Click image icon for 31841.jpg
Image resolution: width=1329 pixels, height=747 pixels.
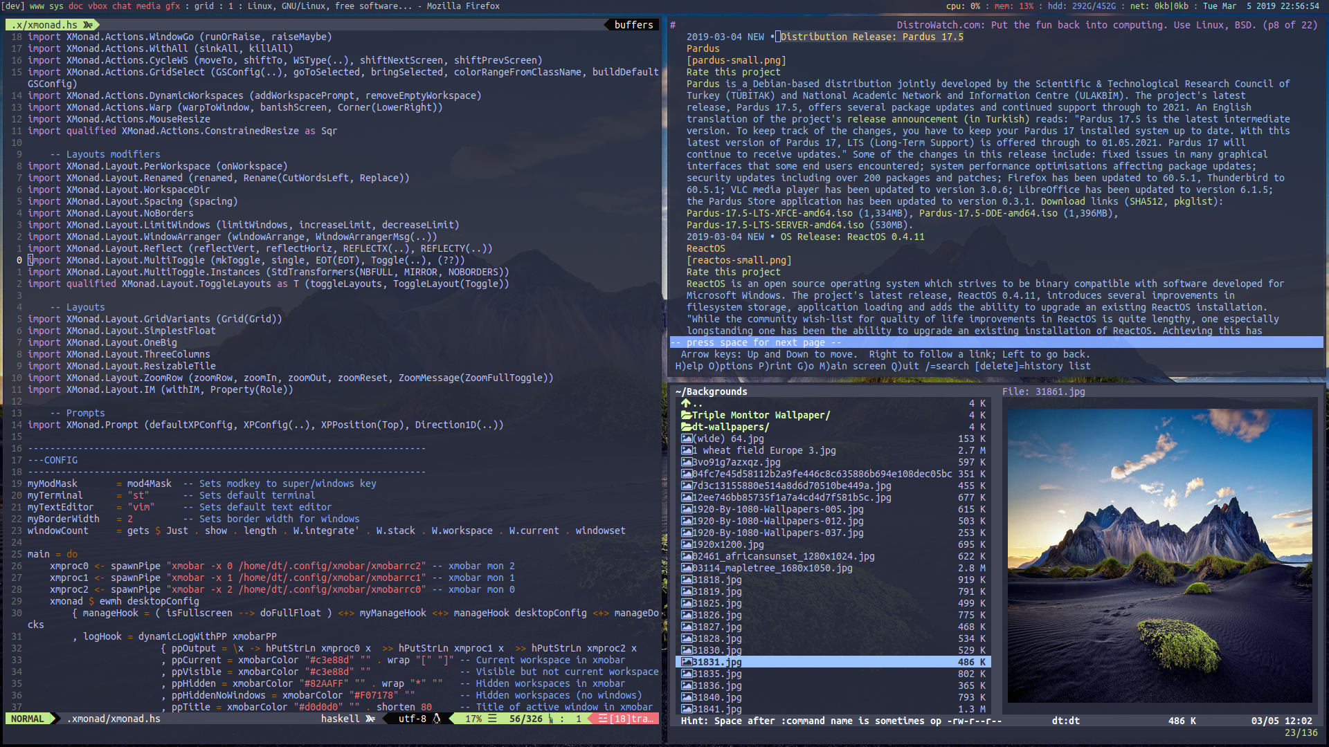point(686,709)
